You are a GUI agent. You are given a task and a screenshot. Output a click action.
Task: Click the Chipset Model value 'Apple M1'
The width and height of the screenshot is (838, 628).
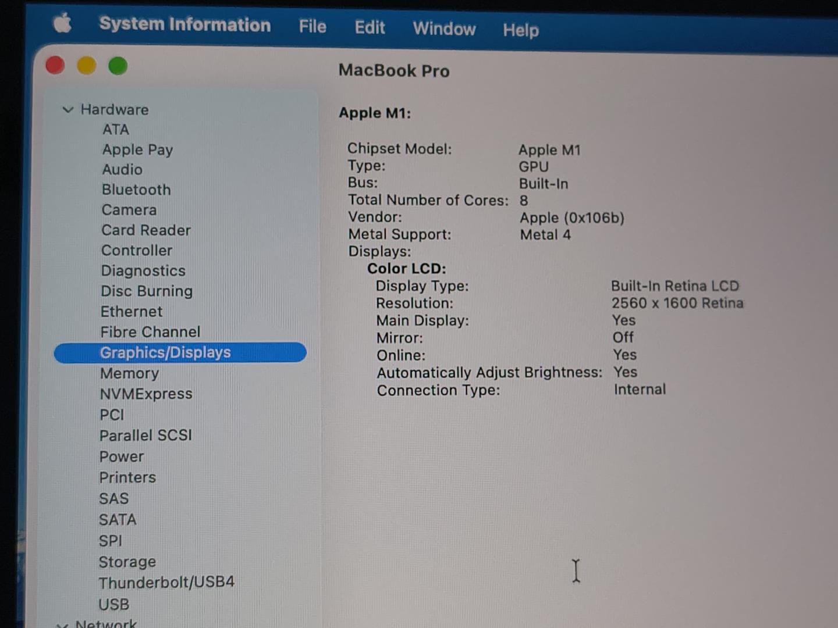tap(549, 150)
